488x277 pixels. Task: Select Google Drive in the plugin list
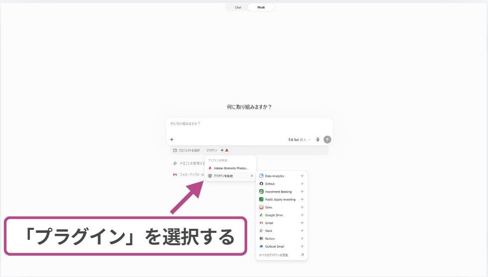tap(274, 215)
